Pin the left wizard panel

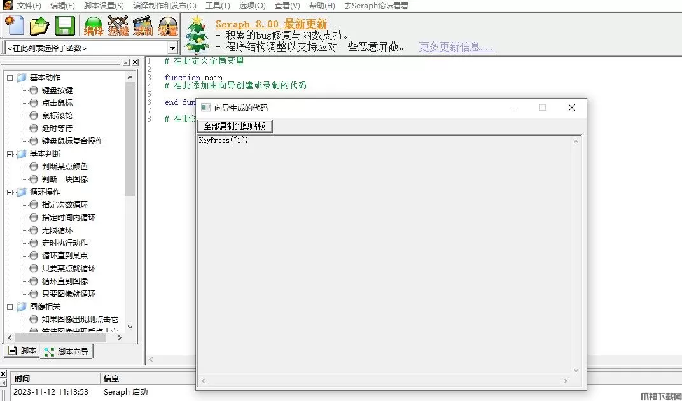click(x=126, y=63)
